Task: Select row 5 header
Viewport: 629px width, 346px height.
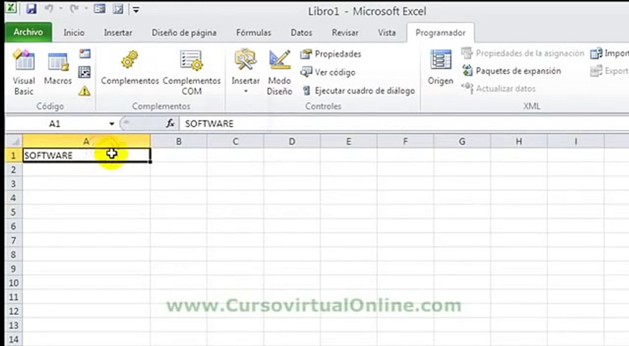Action: (14, 212)
